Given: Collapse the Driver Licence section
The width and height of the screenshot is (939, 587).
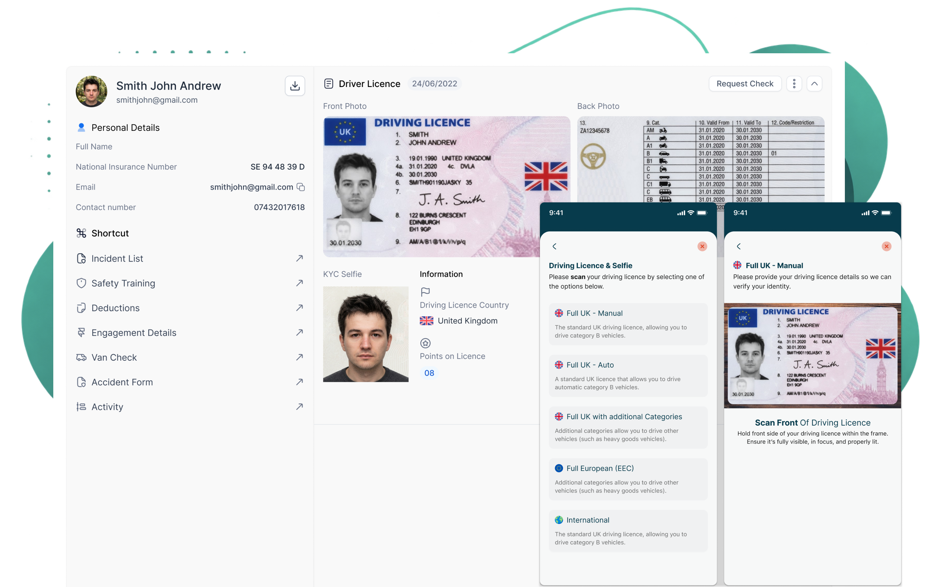Looking at the screenshot, I should pos(814,83).
